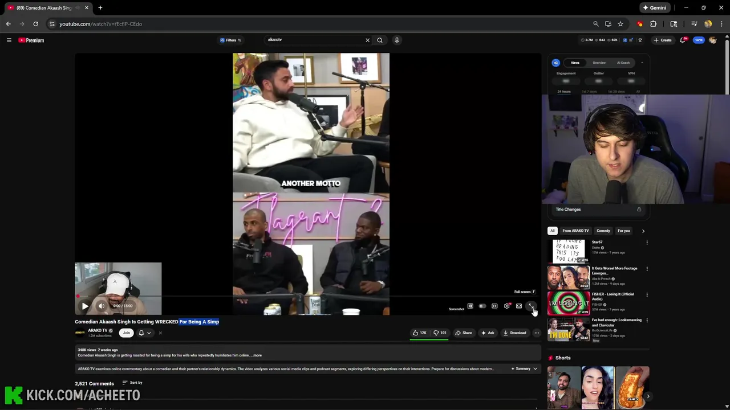Like the video with the 12K thumbs-up

(x=420, y=333)
